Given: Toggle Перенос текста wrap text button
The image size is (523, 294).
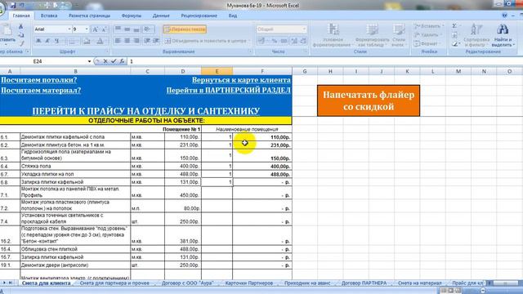Looking at the screenshot, I should pos(185,29).
